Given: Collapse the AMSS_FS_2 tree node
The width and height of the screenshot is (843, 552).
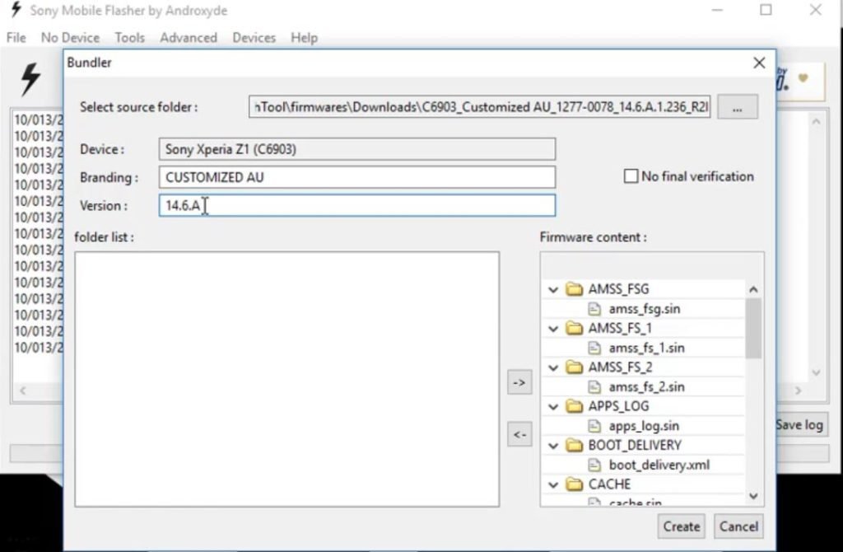Looking at the screenshot, I should 553,367.
